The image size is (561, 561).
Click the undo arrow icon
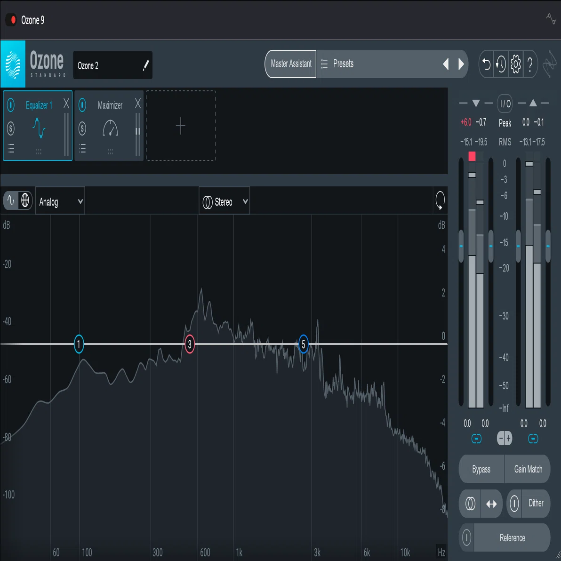[x=486, y=64]
